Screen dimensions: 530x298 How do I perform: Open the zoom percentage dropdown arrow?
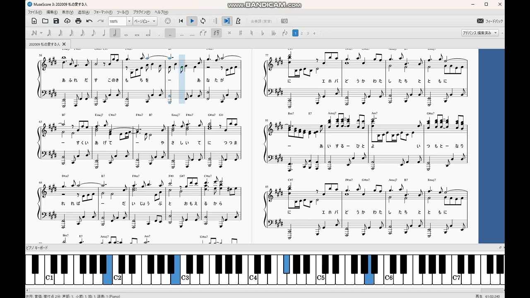pyautogui.click(x=129, y=21)
